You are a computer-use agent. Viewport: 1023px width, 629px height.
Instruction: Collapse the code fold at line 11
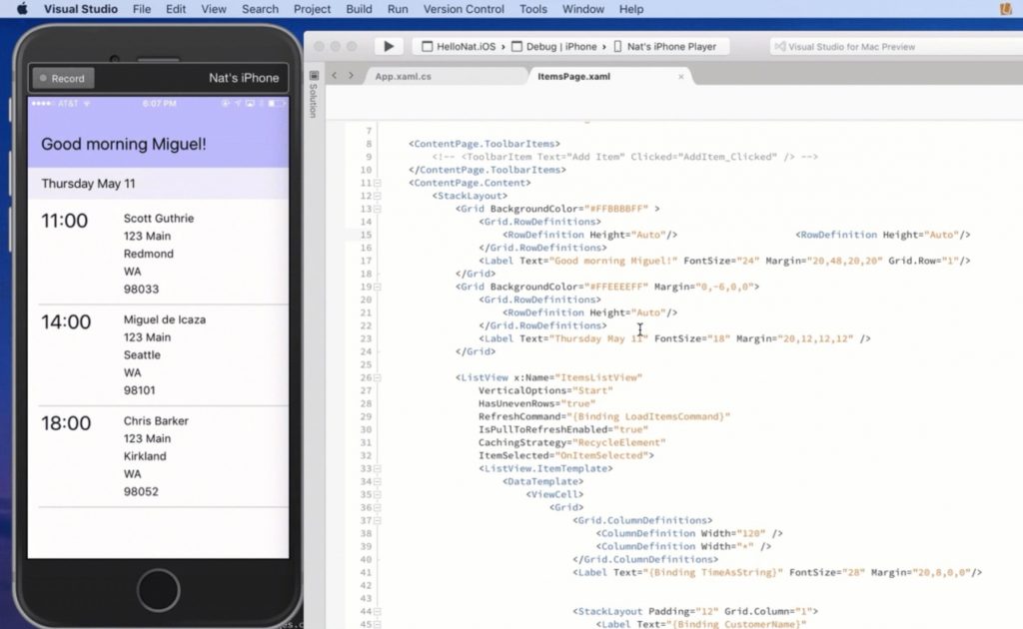378,183
